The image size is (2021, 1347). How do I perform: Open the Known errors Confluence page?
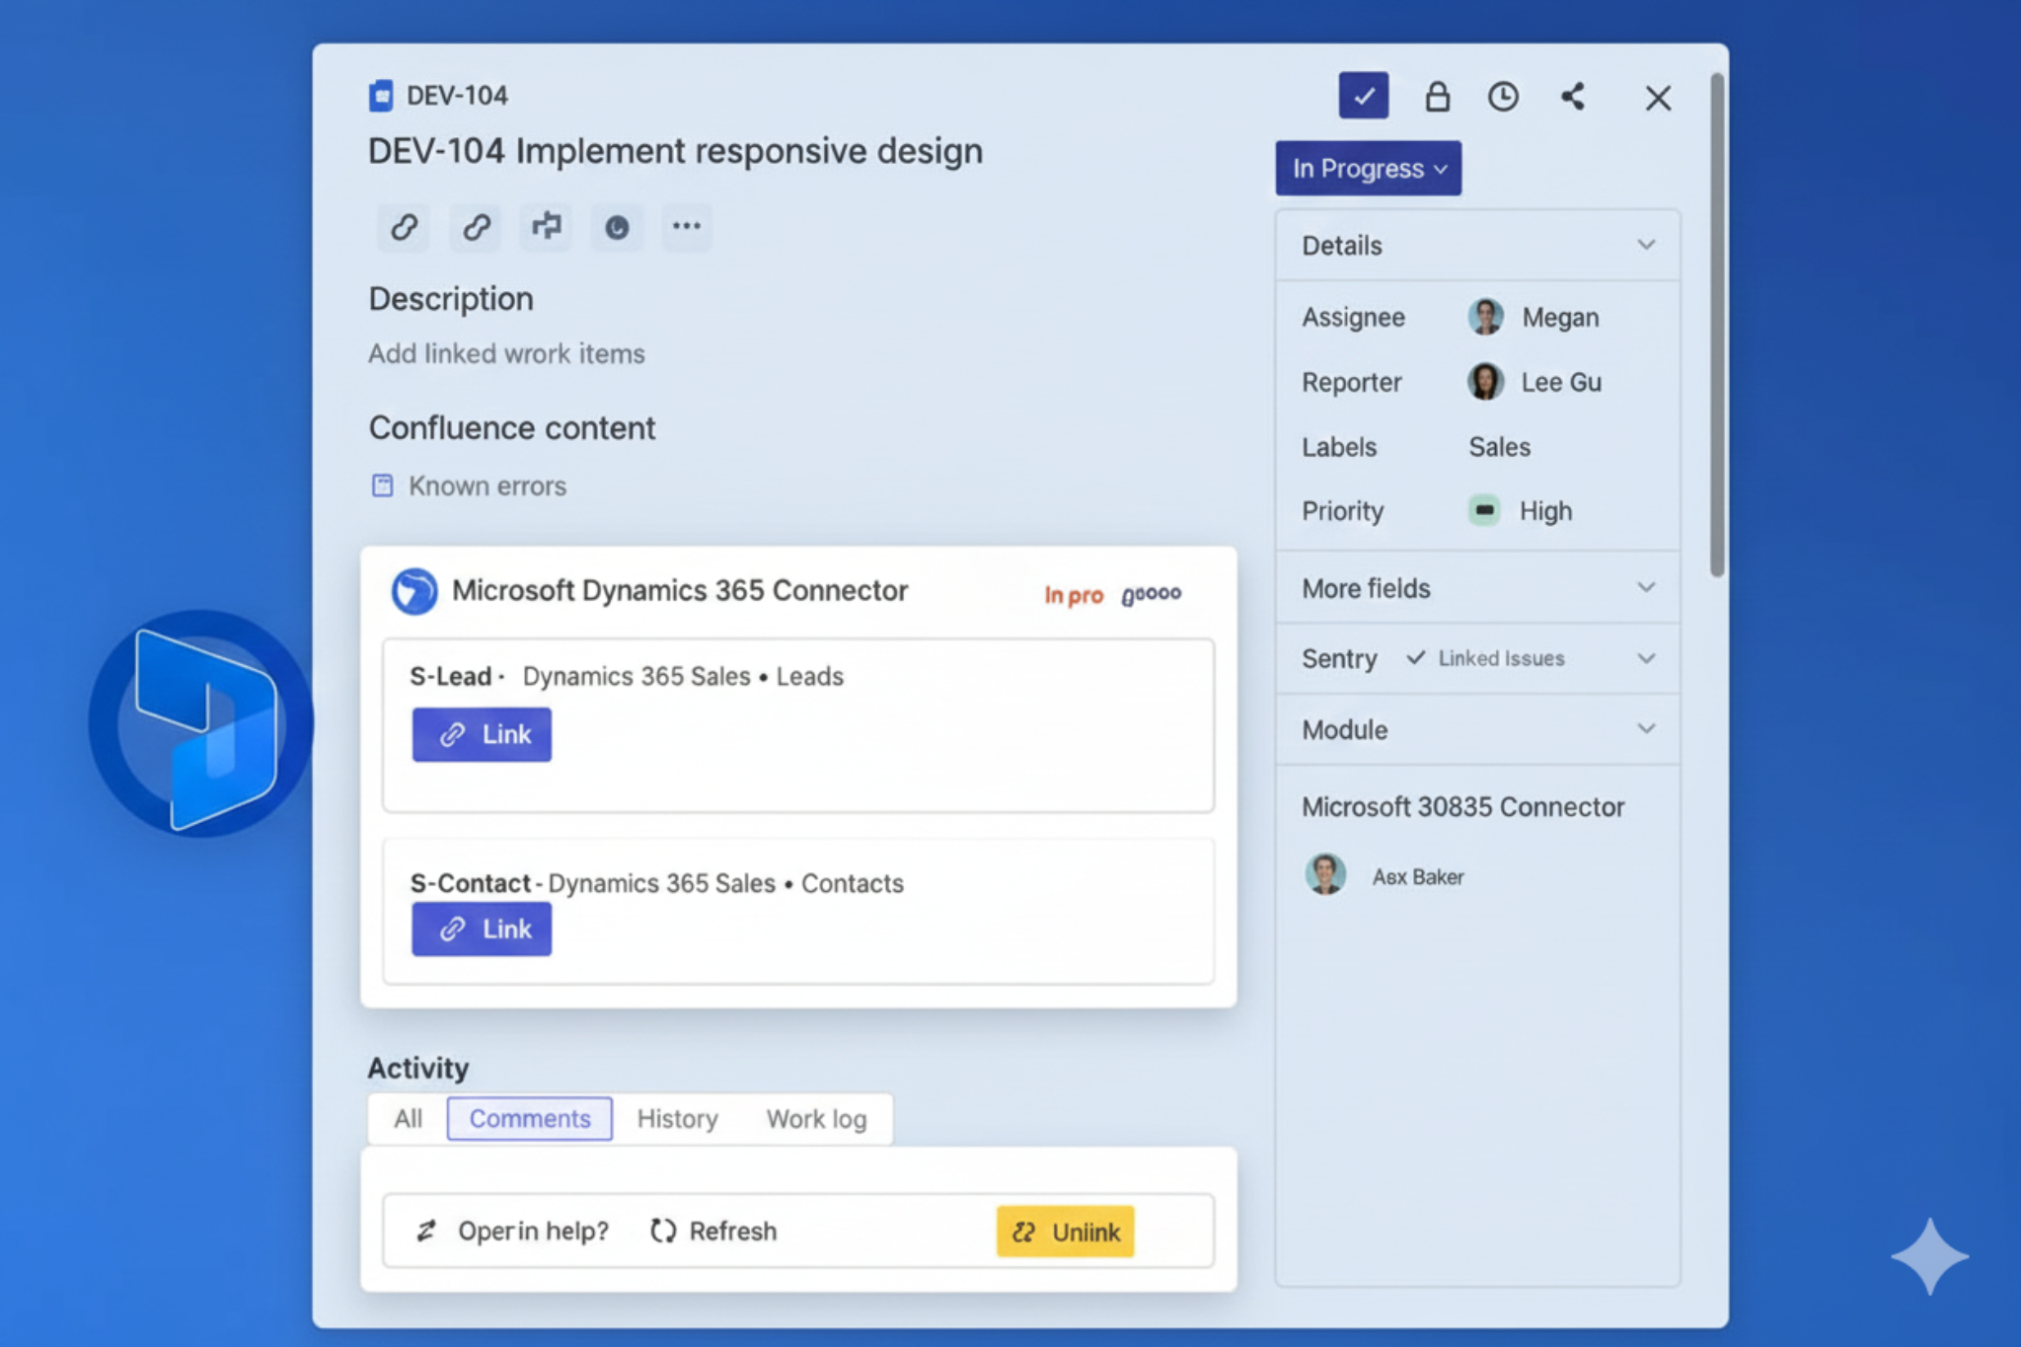(486, 486)
